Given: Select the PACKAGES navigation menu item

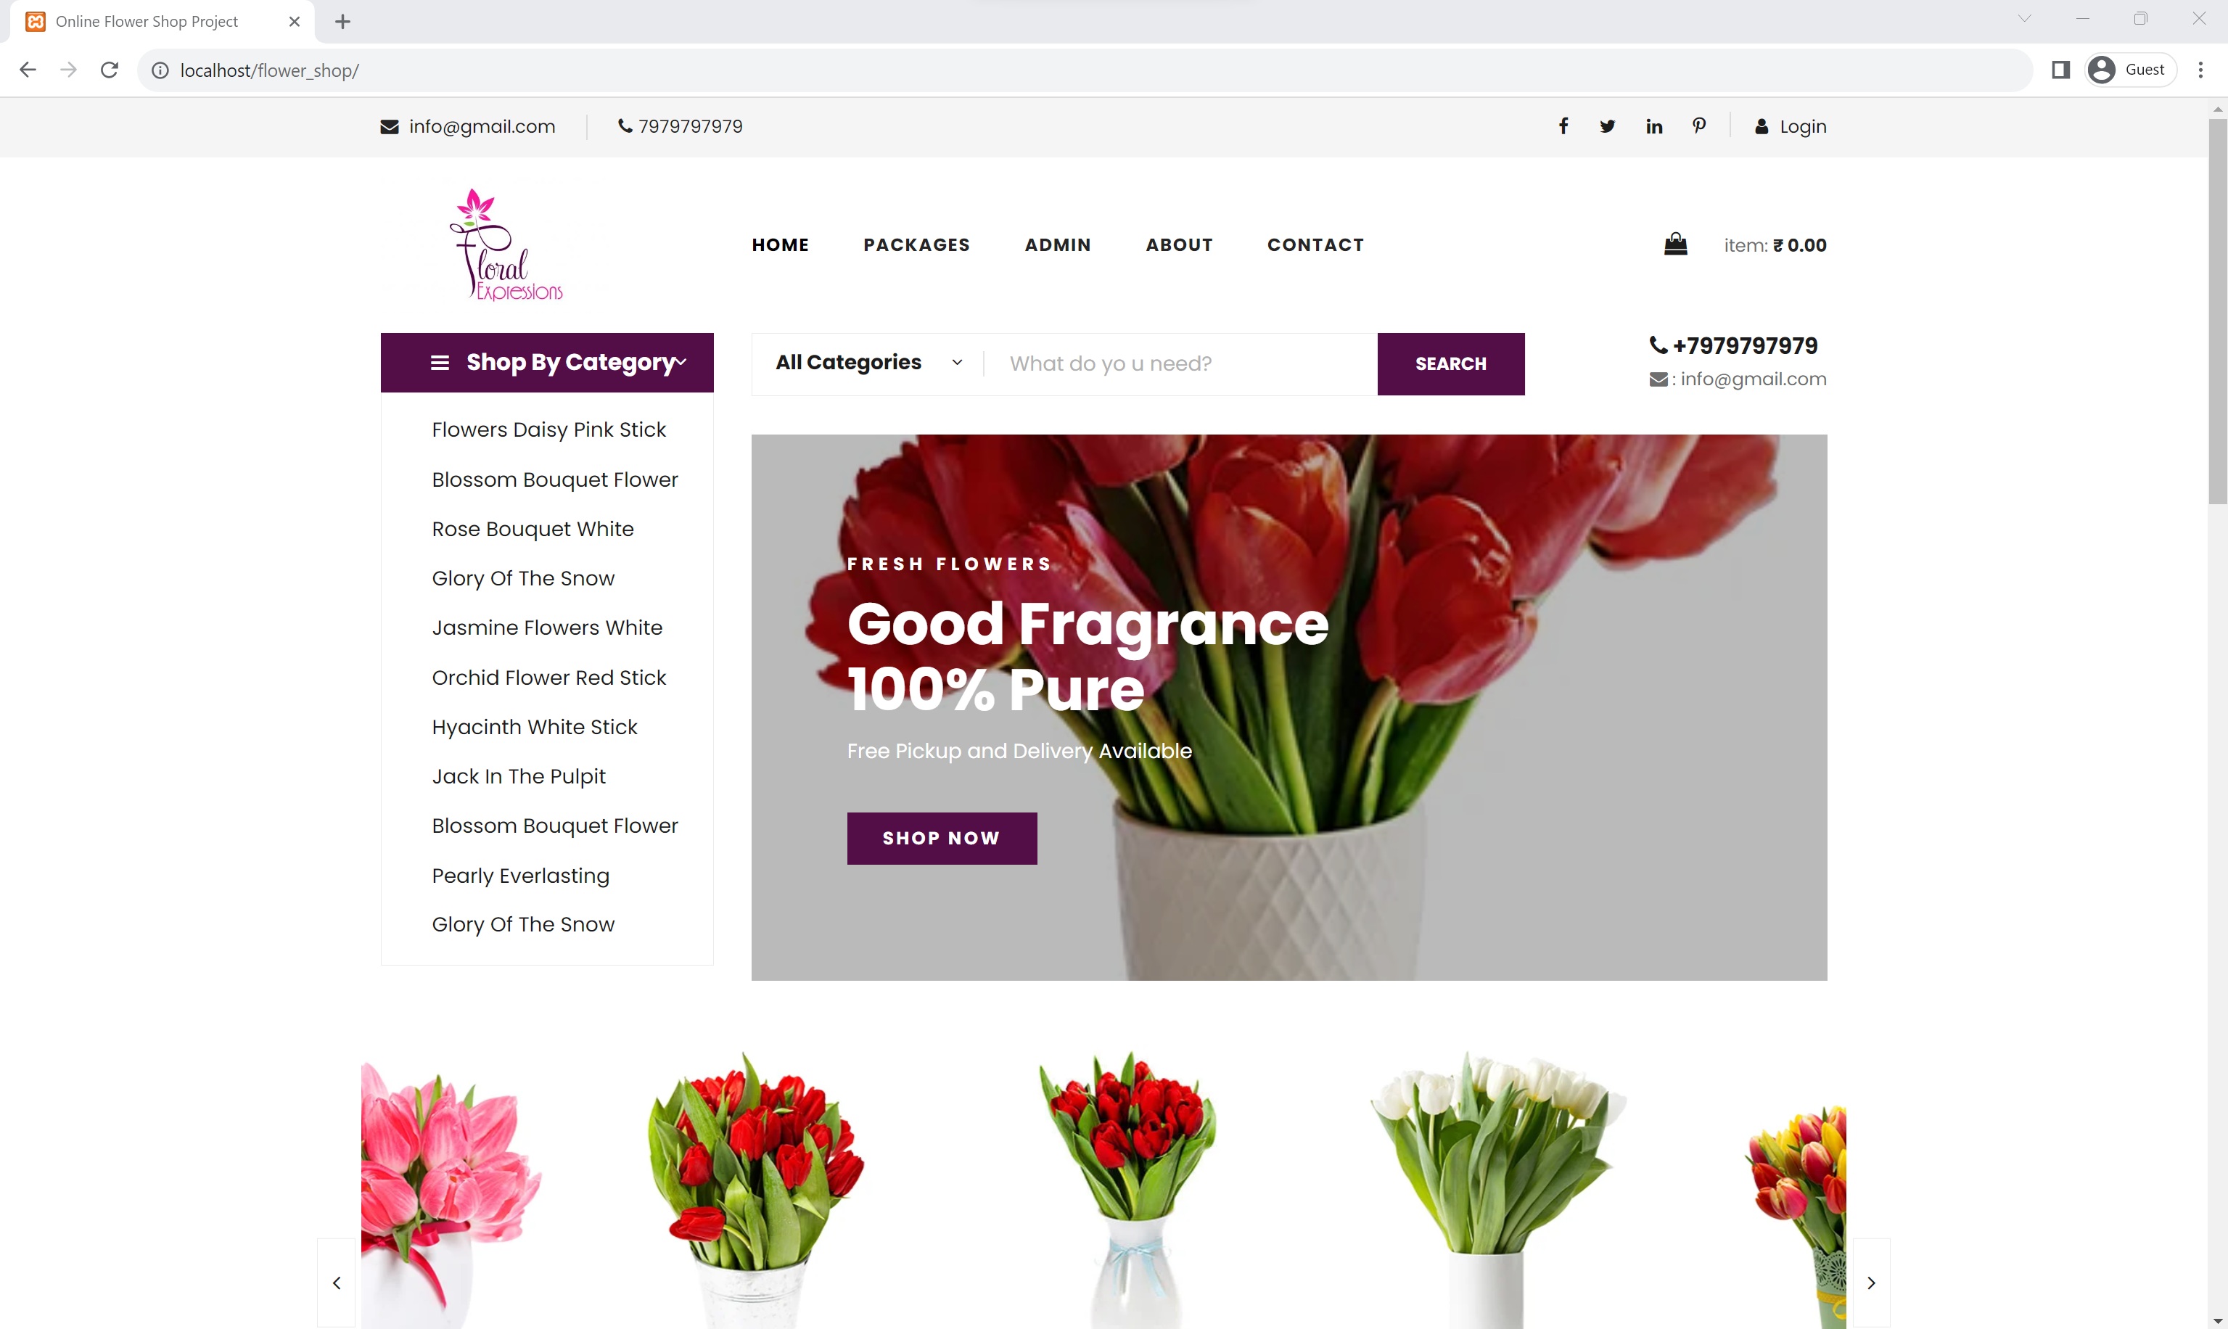Looking at the screenshot, I should click(916, 244).
